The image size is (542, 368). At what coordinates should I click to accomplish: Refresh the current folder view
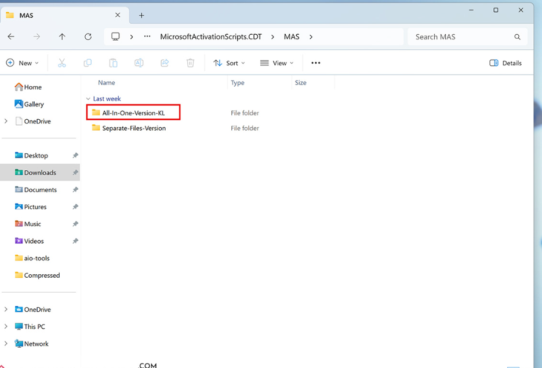(88, 36)
